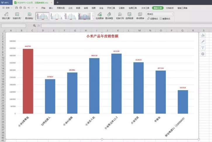Open the Name Box dropdown
Viewport: 212px width, 142px height.
click(x=25, y=25)
